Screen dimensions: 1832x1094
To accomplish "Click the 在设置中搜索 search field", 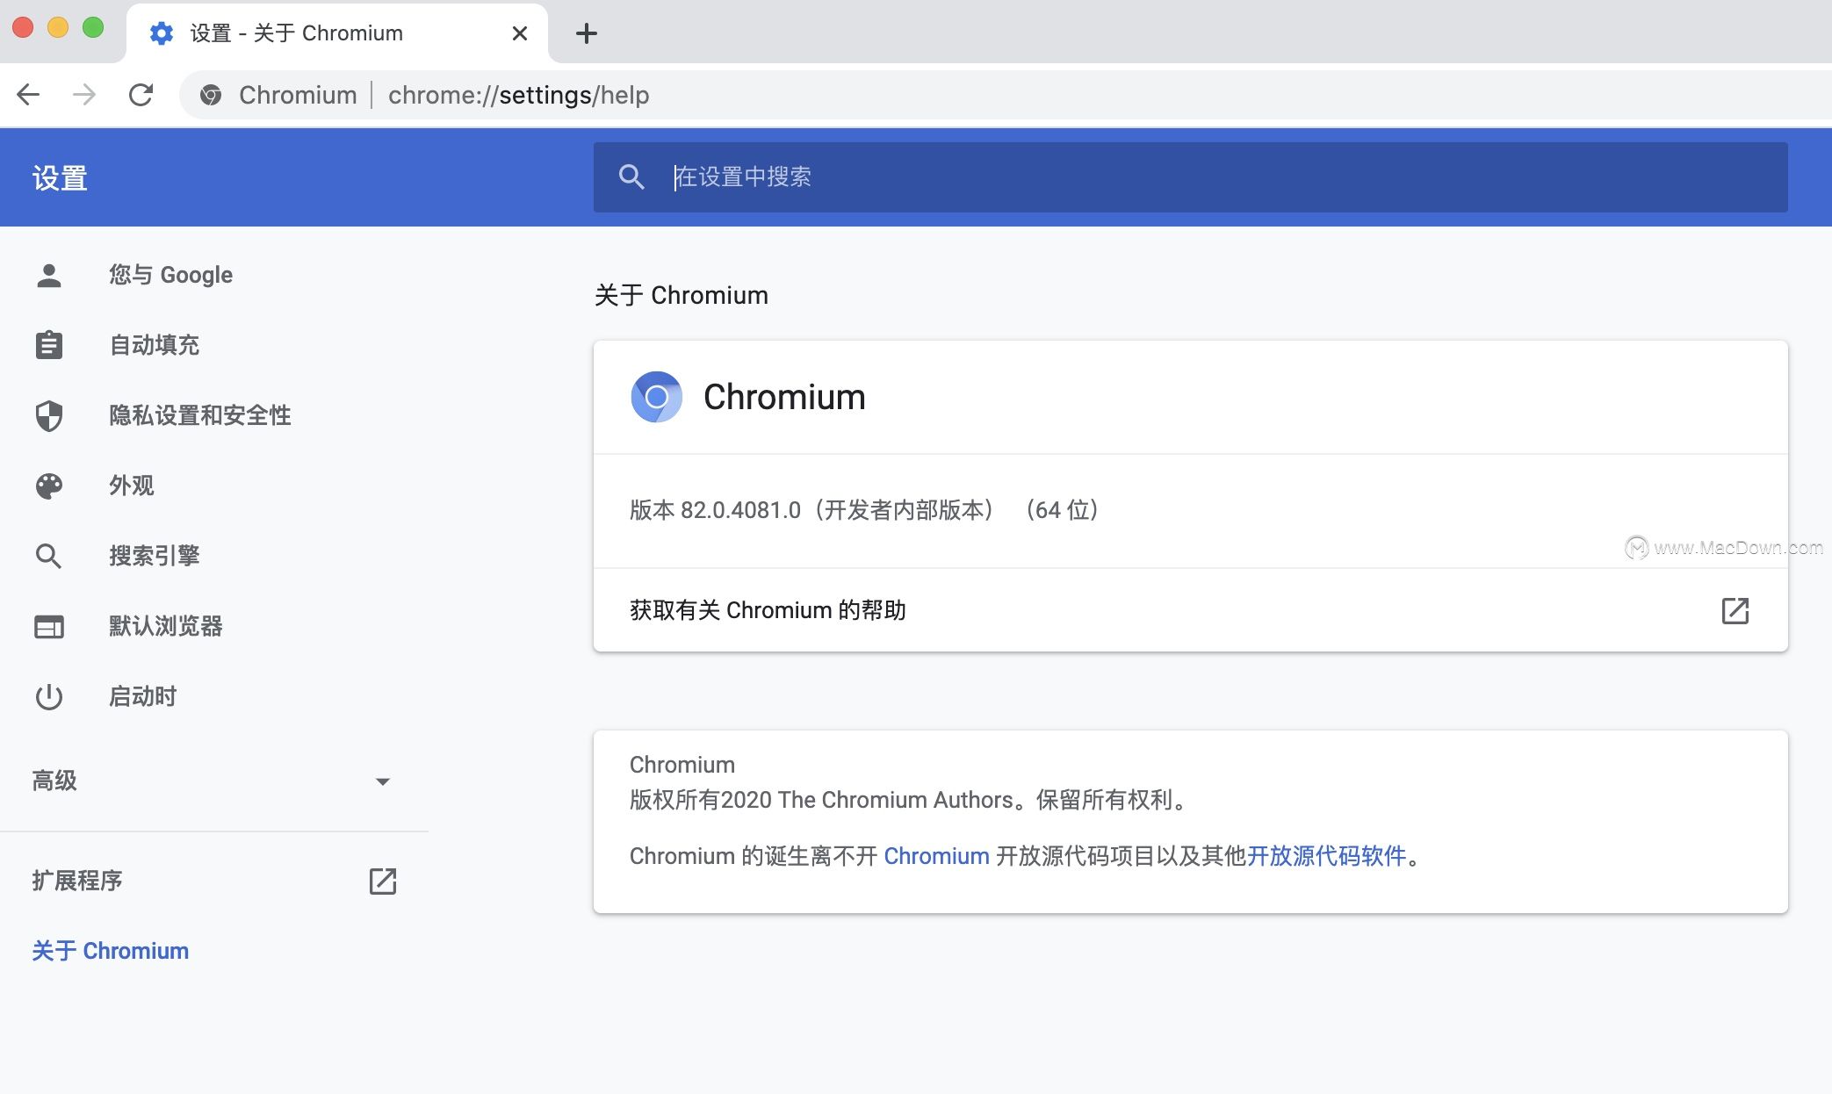I will click(1190, 177).
